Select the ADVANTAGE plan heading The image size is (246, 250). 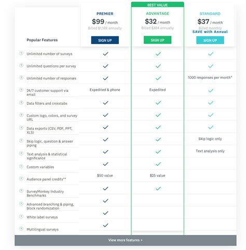coord(157,13)
